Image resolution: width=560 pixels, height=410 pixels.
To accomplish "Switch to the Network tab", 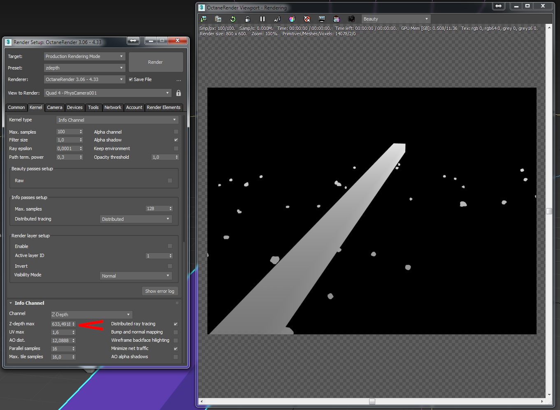I will tap(113, 107).
